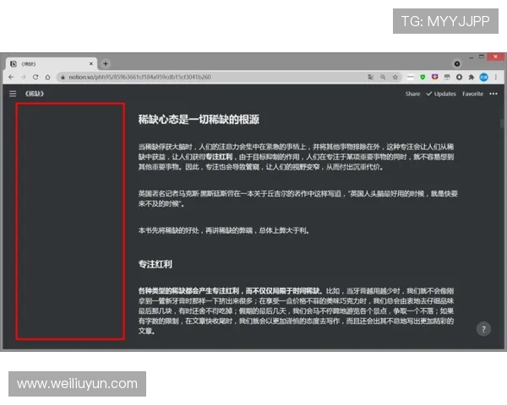Open the Extensions puzzle piece menu
The image size is (507, 405).
point(472,77)
